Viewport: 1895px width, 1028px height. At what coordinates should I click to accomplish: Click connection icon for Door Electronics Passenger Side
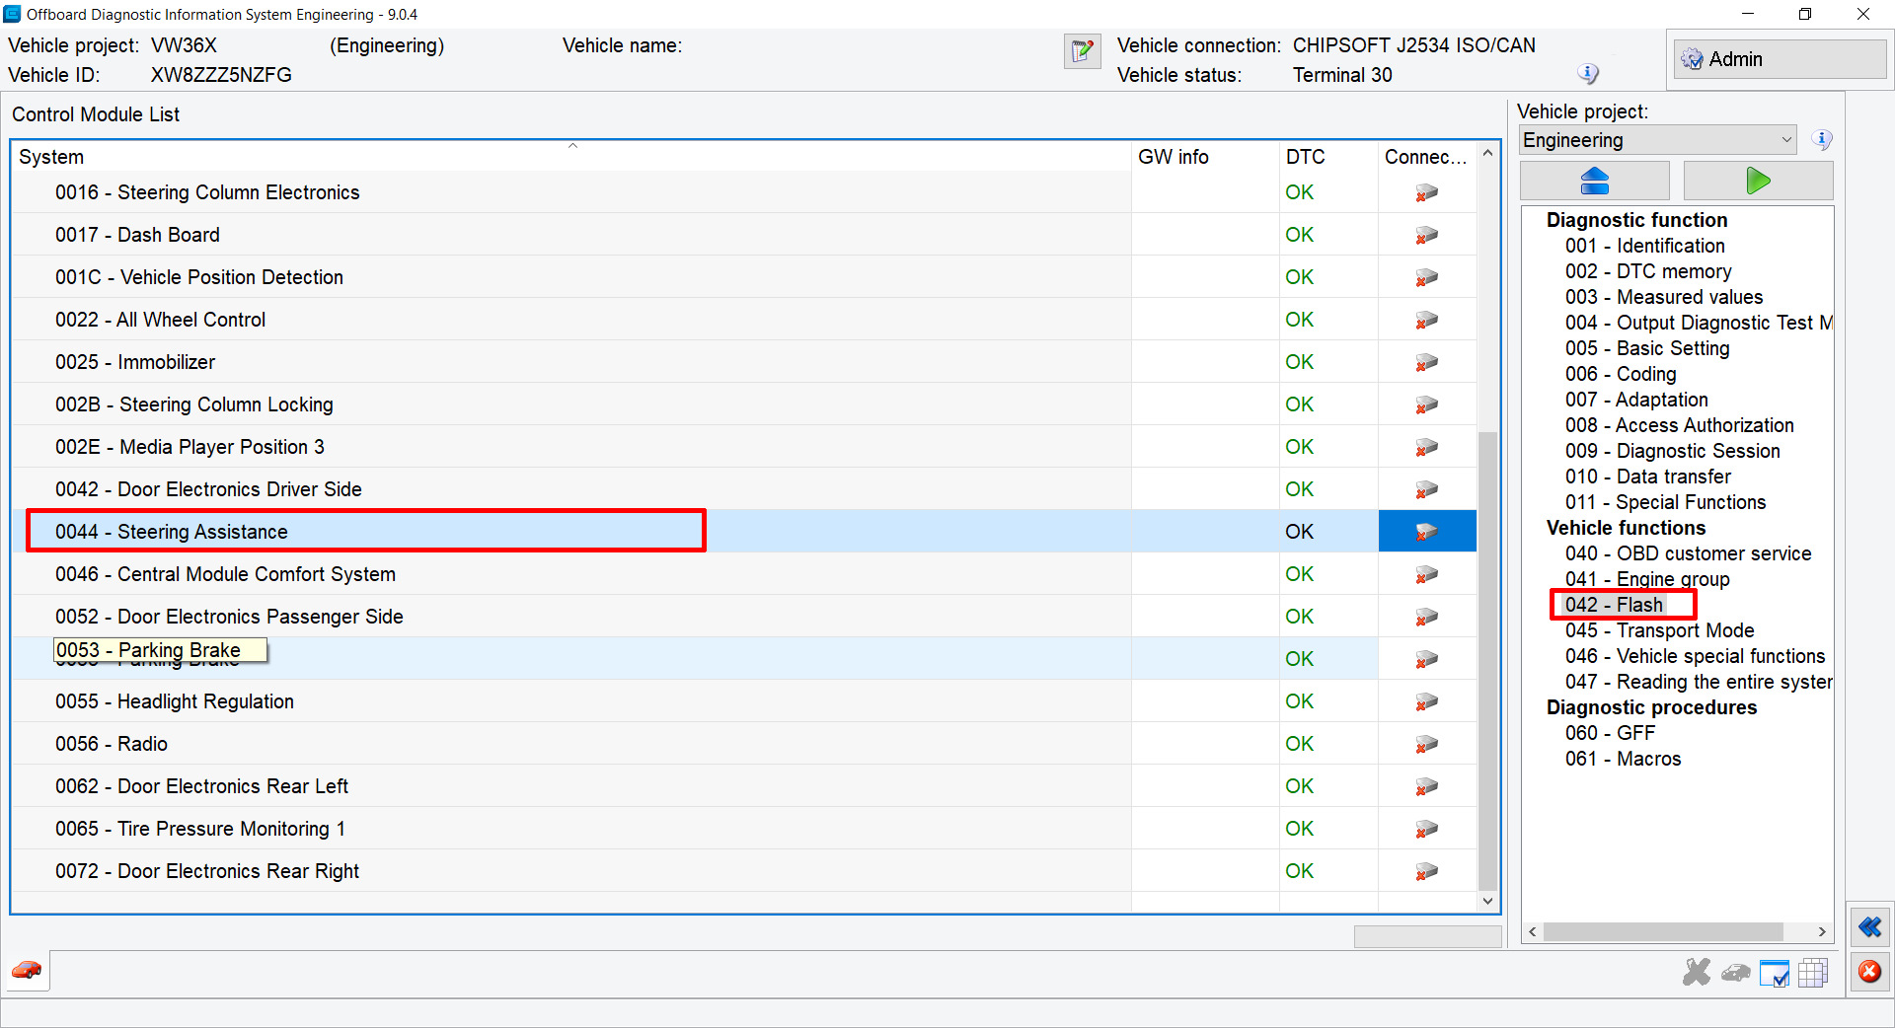click(x=1426, y=618)
